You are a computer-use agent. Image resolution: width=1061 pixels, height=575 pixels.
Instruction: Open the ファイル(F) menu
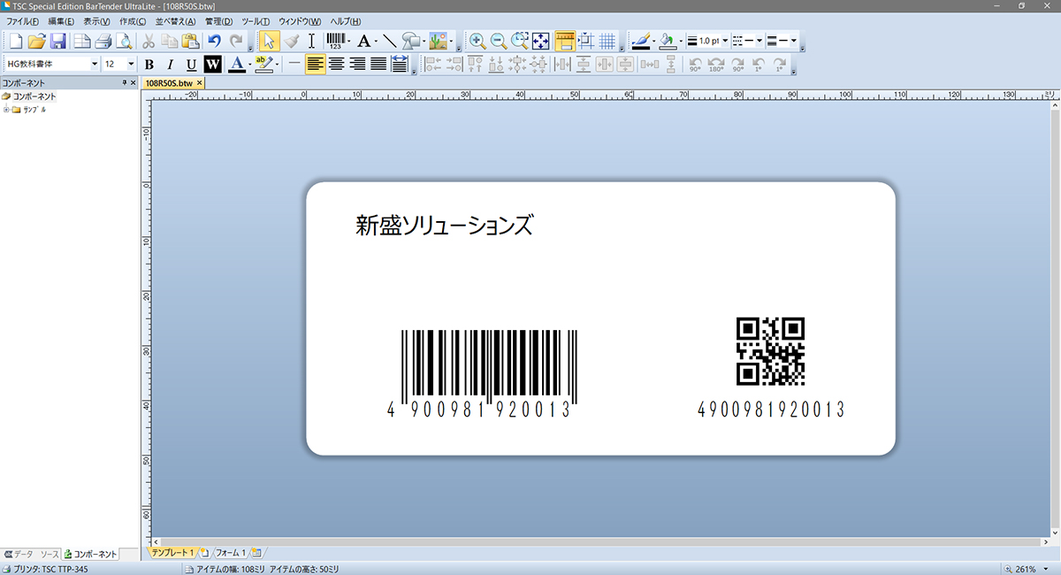point(22,21)
